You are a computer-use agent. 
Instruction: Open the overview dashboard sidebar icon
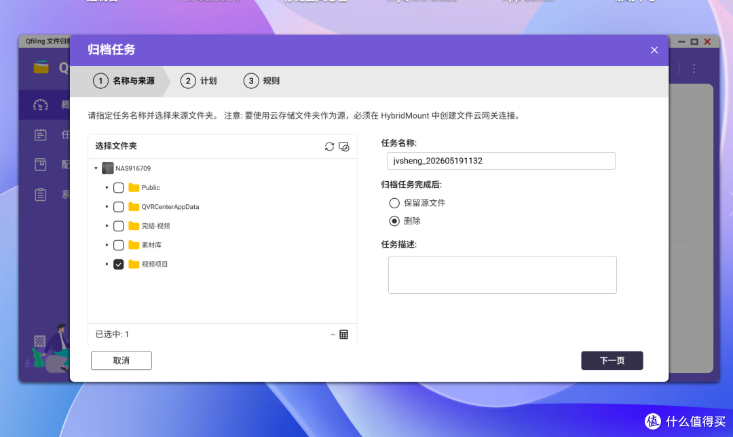click(x=40, y=105)
